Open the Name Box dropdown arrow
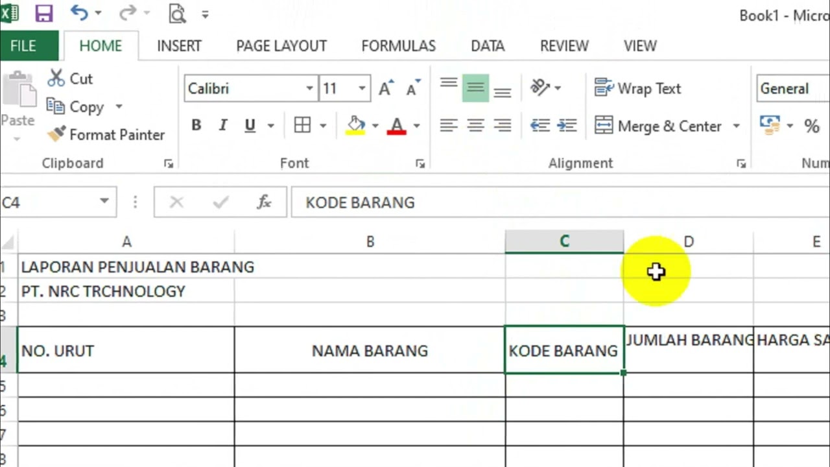830x467 pixels. [104, 202]
